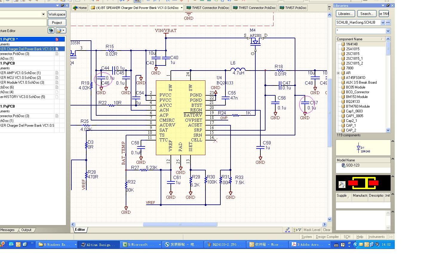The image size is (430, 269).
Task: Click the hammer filter icon in footprint preview
Action: tap(342, 184)
